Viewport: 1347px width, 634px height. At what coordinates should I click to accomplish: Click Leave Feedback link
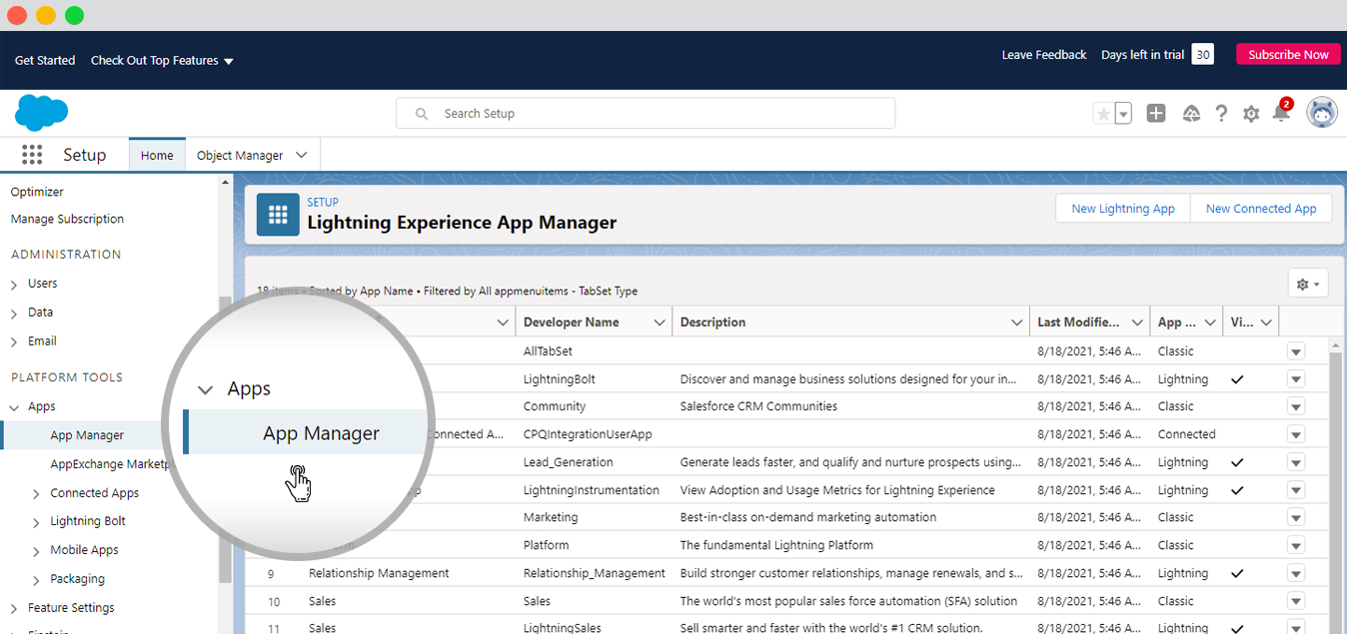[x=1044, y=55]
